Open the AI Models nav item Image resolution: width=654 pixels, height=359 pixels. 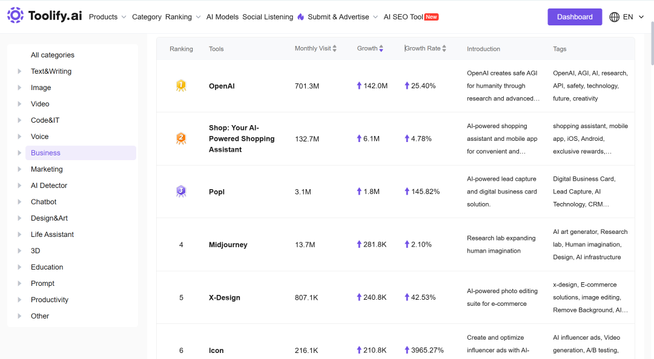[222, 17]
